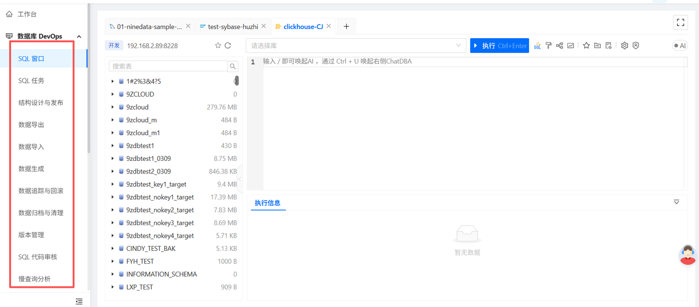The height and width of the screenshot is (307, 699).
Task: Close the clickhouse-CJ tab
Action: (x=329, y=26)
